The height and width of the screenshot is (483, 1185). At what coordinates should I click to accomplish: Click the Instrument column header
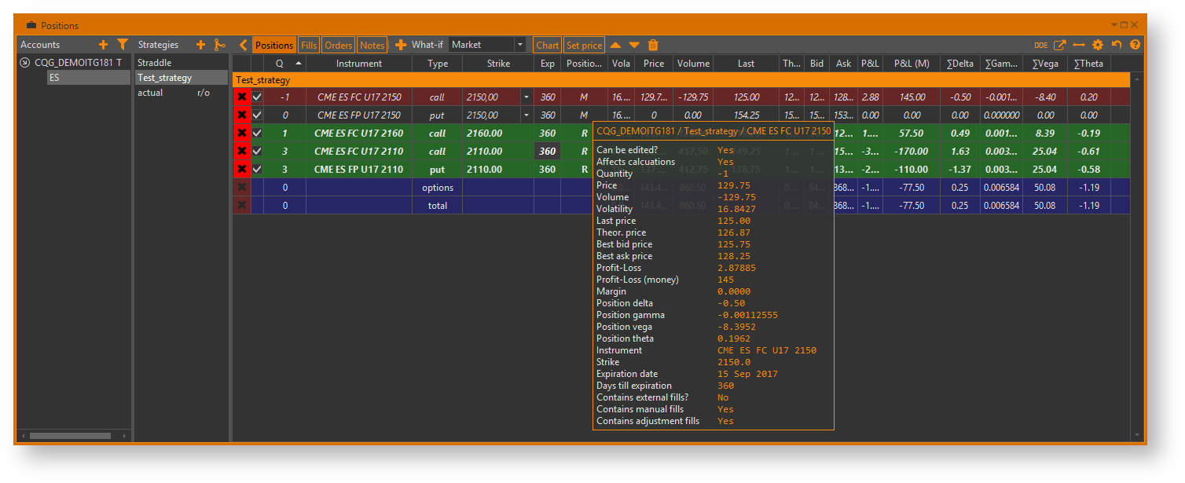point(359,64)
